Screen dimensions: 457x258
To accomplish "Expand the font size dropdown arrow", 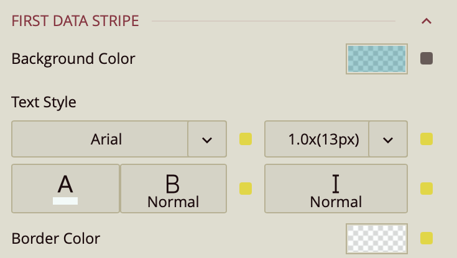I will pyautogui.click(x=388, y=139).
